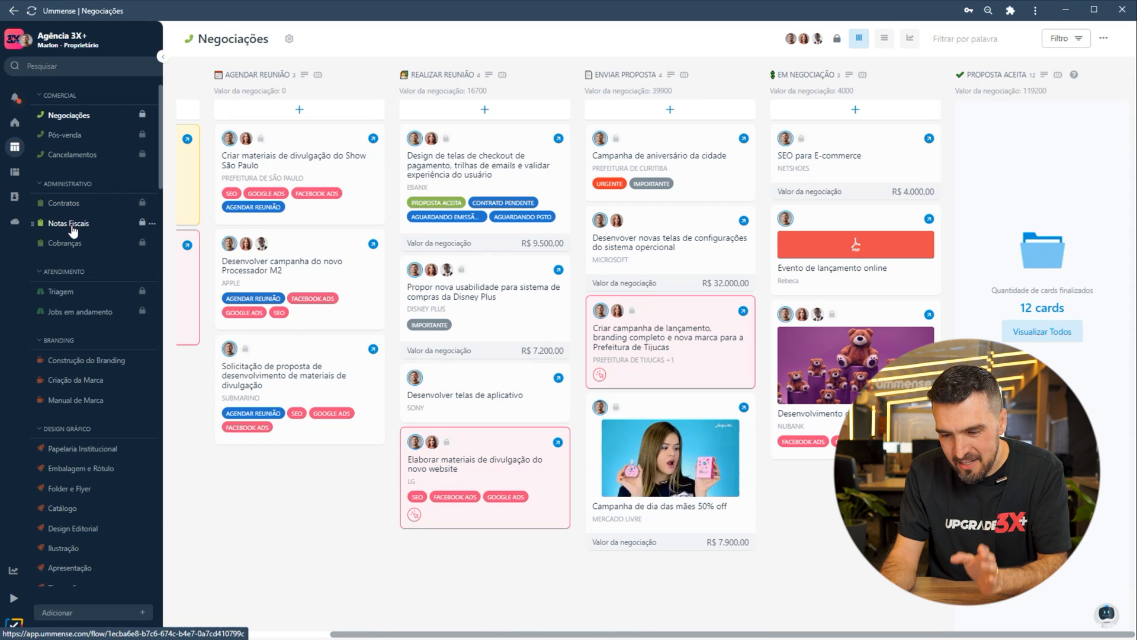
Task: Click horizontal scrollbar at board bottom
Action: point(731,634)
